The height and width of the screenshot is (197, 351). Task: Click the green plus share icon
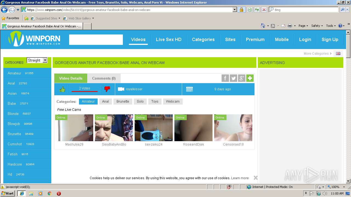point(250,78)
